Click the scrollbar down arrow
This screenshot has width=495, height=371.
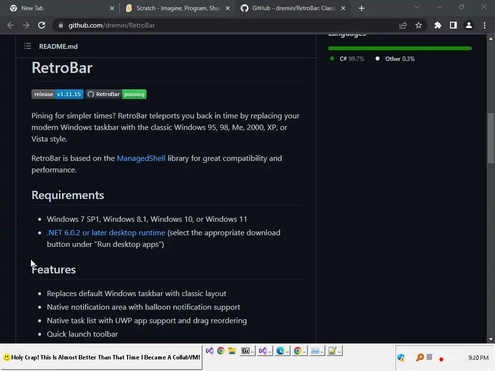[491, 339]
